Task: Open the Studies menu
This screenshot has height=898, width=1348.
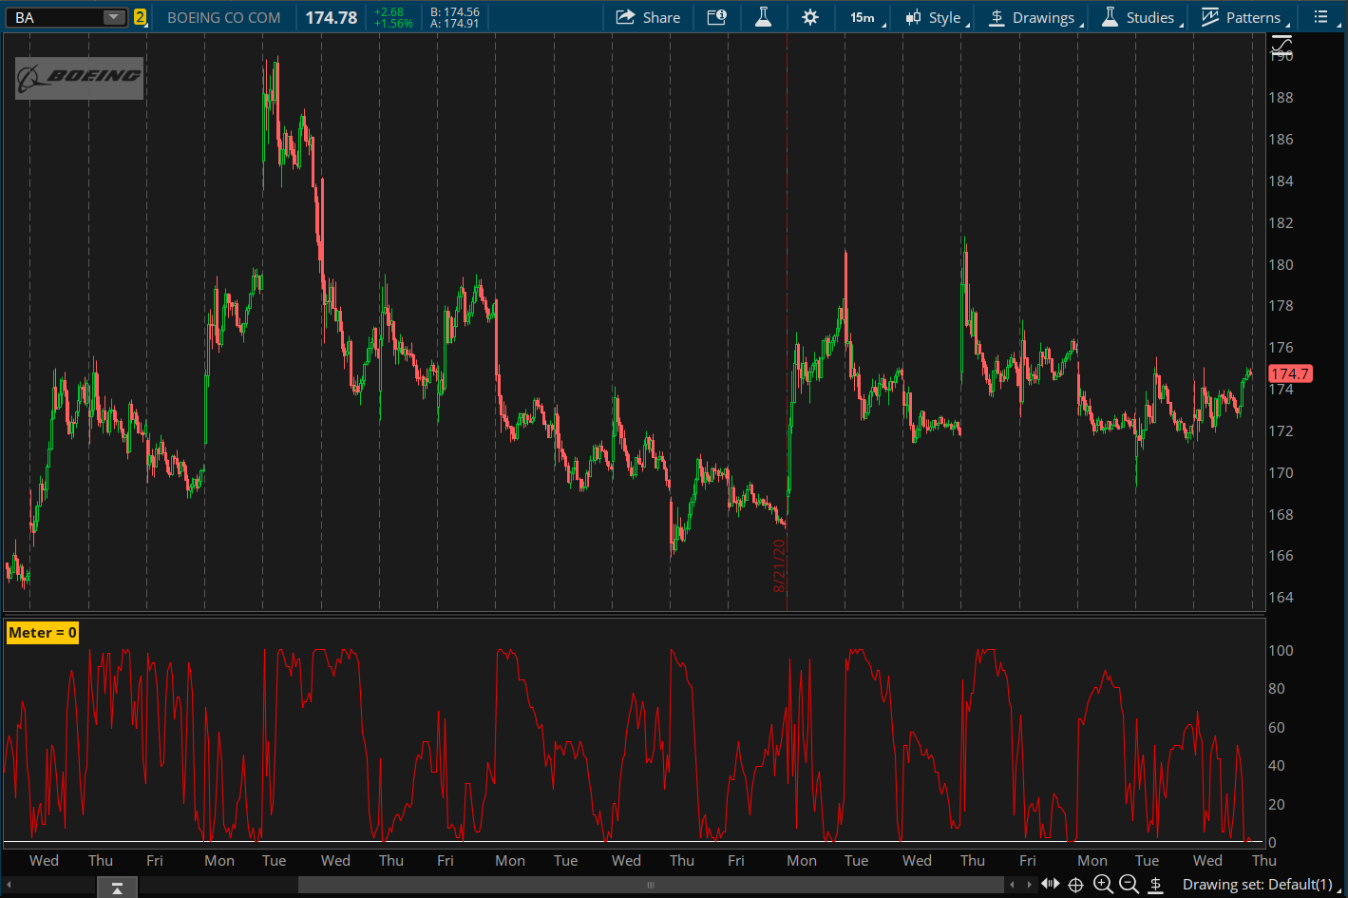Action: (1141, 17)
